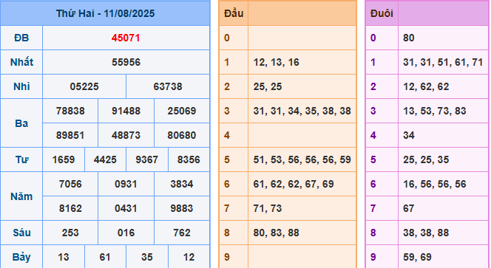Viewport: 491px width, 268px height.
Task: Select Ba prize number 89851
Action: point(70,135)
